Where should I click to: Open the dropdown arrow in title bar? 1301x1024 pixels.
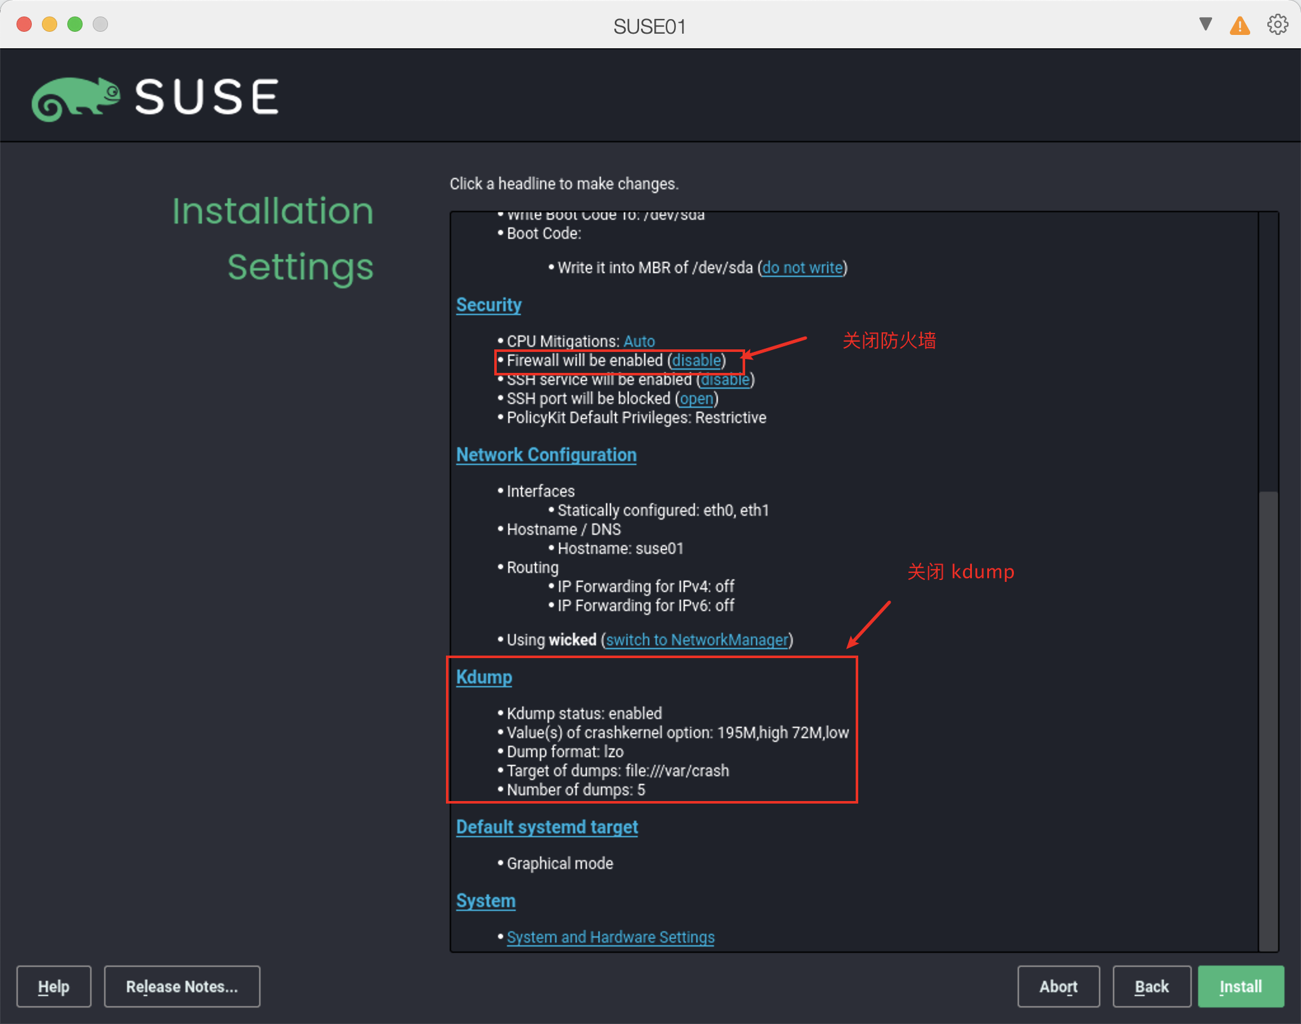[x=1205, y=24]
